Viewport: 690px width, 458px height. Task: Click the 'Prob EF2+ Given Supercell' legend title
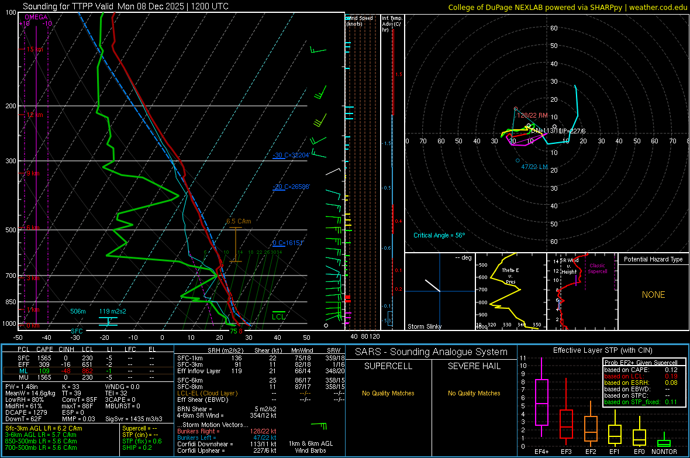coord(641,363)
